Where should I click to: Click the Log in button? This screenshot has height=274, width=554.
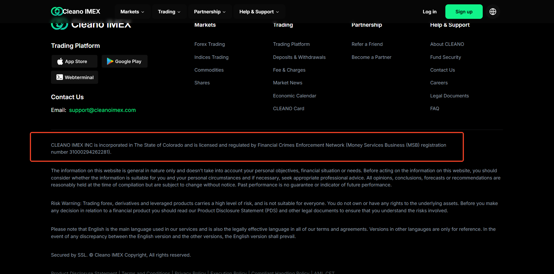point(429,12)
